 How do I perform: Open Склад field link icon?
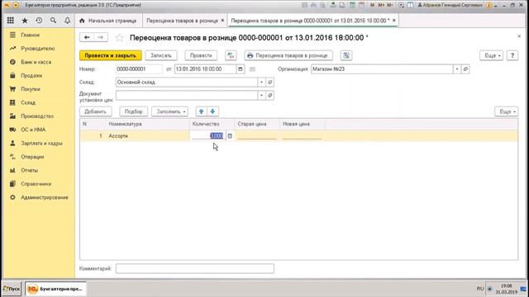(x=270, y=82)
